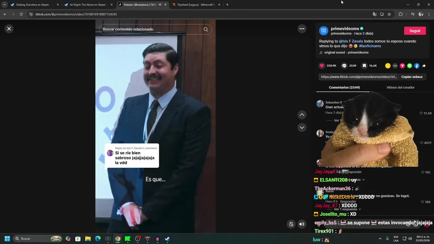Screen dimensions: 434x244
Task: Close the Visiting Grandma en Steam tab
Action: 58,5
